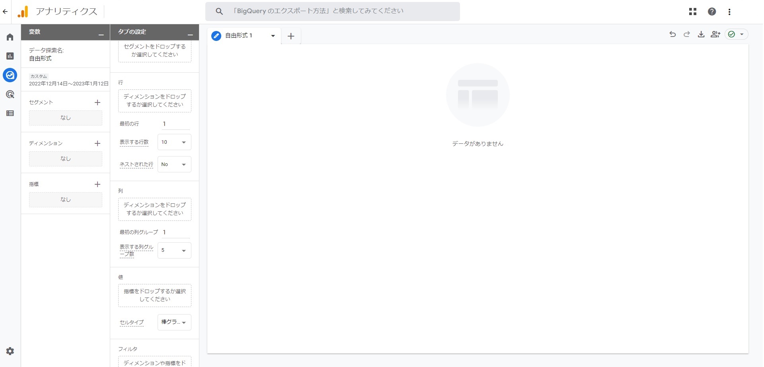Image resolution: width=764 pixels, height=367 pixels.
Task: Click the download export icon
Action: point(701,34)
